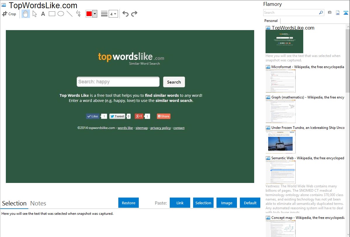The image size is (350, 237).
Task: Open the Notes tab
Action: 38,203
